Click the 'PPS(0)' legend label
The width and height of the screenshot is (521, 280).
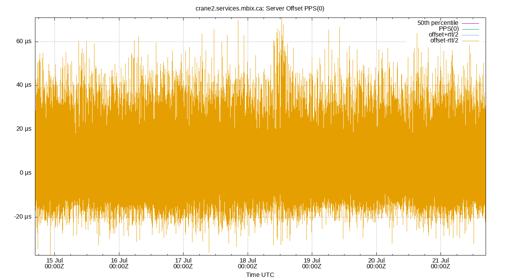pyautogui.click(x=449, y=29)
